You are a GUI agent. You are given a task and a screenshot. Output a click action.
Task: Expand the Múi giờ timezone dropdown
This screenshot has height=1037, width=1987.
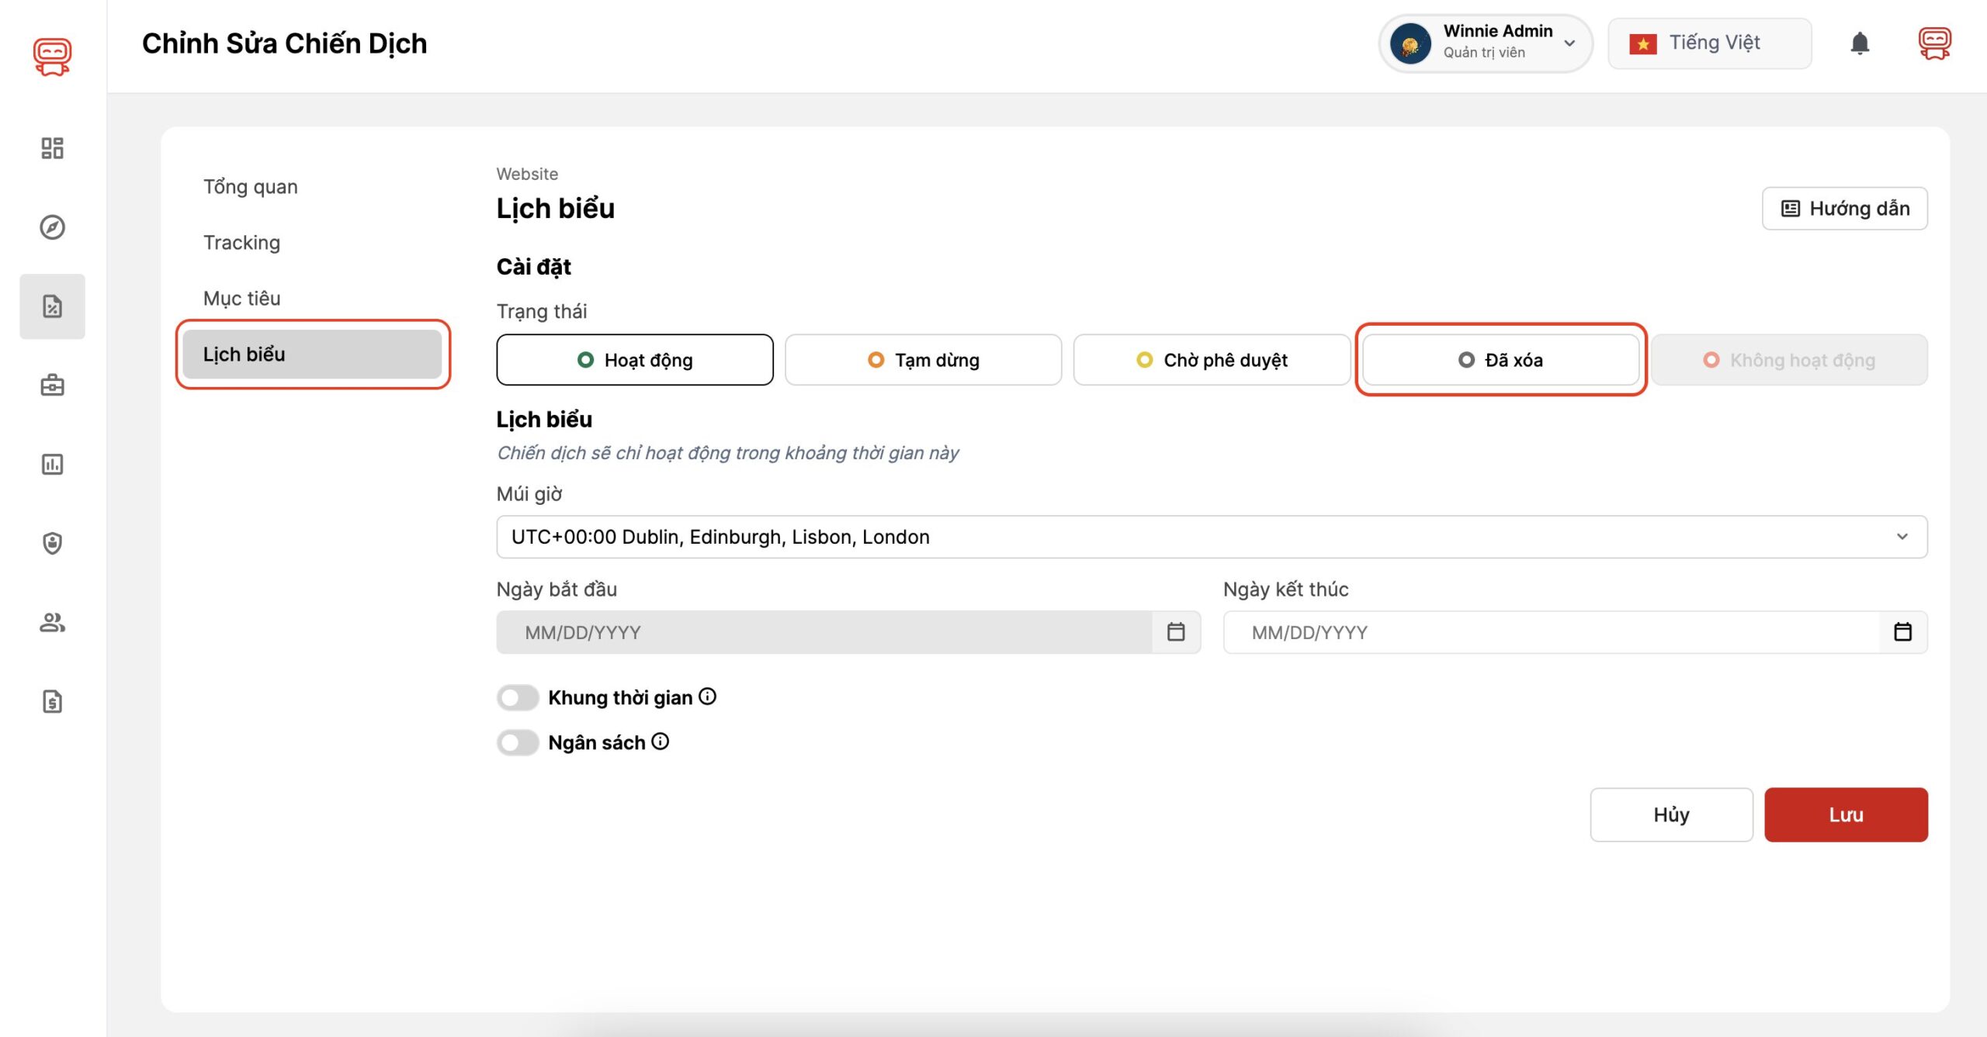tap(1211, 537)
